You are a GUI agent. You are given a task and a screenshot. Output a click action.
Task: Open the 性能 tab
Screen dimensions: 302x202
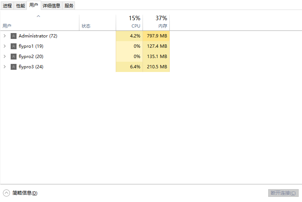click(x=21, y=6)
